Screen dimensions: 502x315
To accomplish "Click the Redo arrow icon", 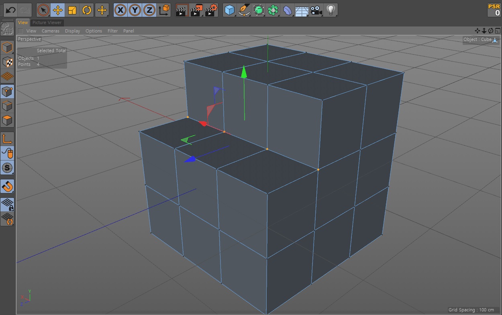I will click(25, 10).
